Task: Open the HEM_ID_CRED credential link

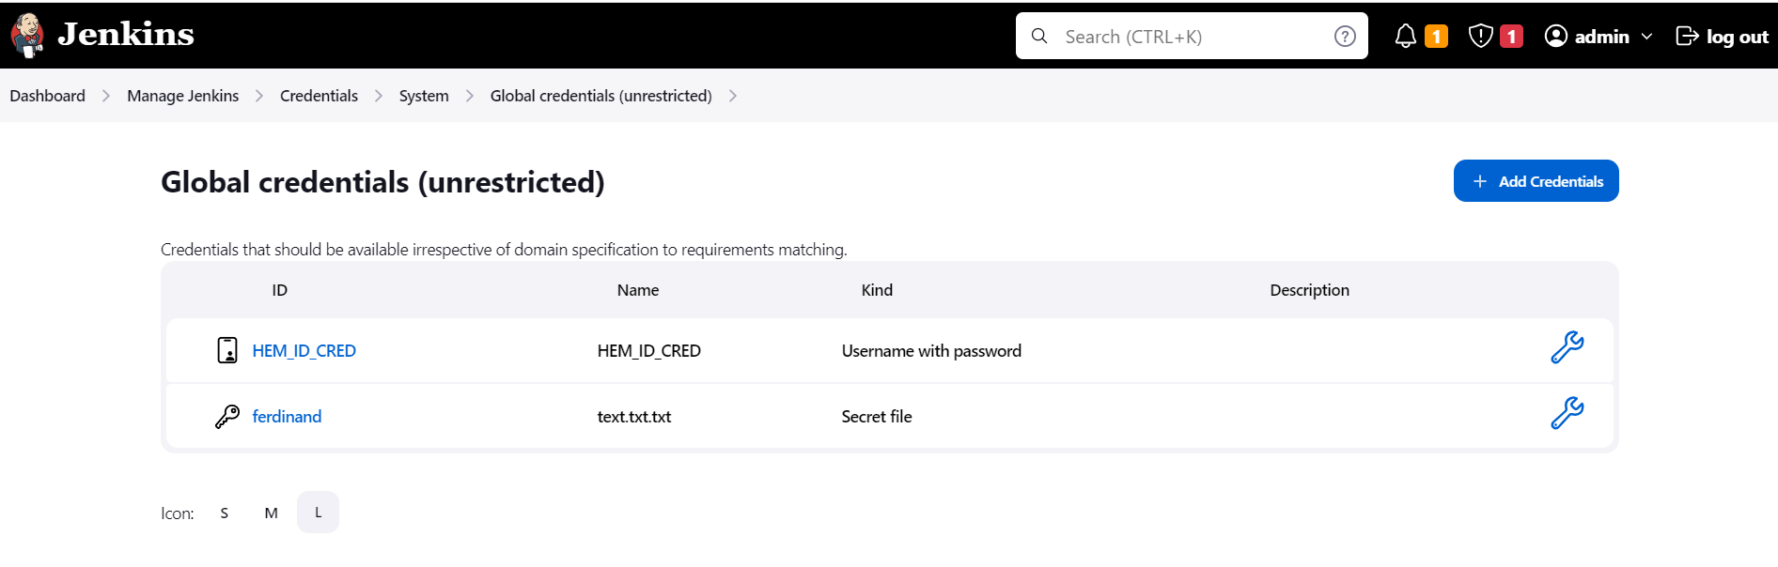Action: [304, 350]
